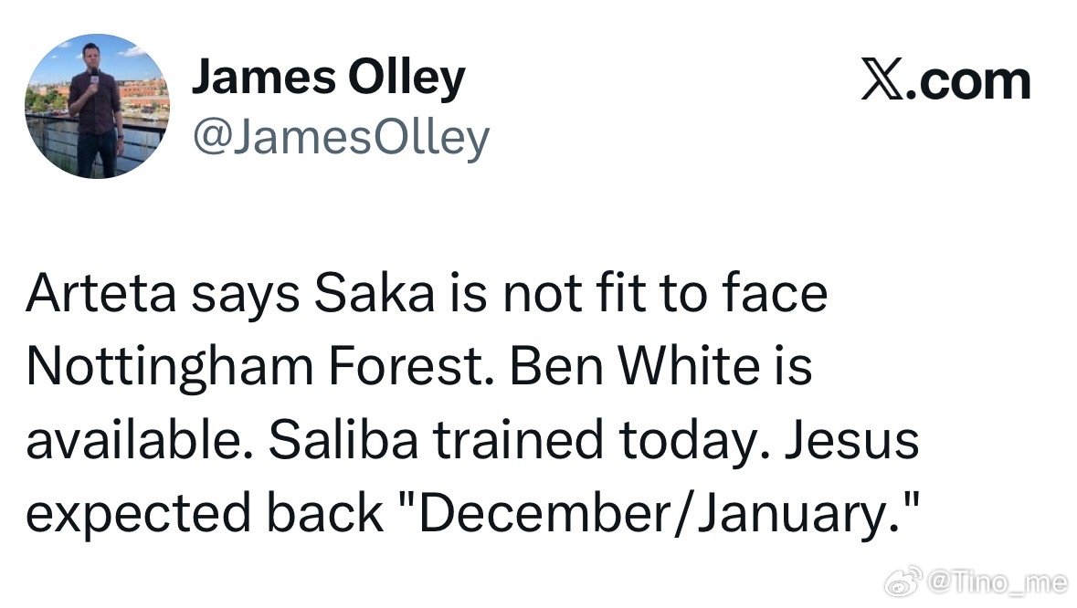Screen dimensions: 1077x608
Task: Click the name "Saliba" in the tweet
Action: pos(343,440)
